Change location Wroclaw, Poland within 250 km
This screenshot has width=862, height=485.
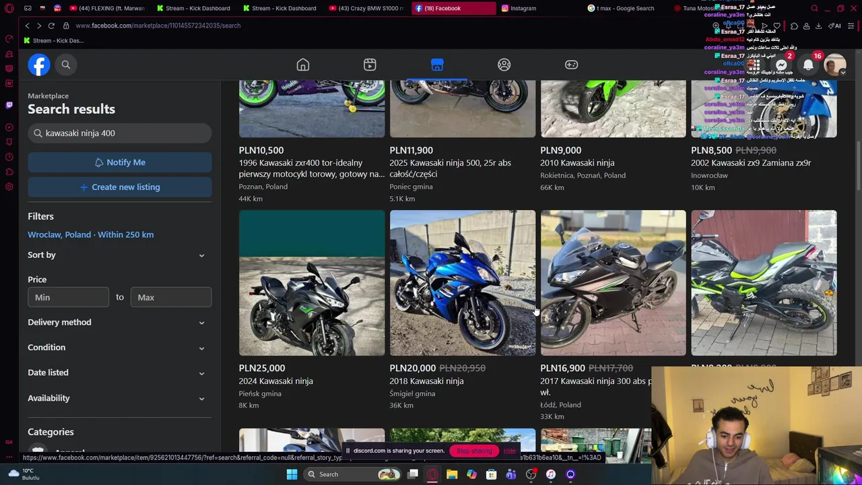click(x=90, y=234)
